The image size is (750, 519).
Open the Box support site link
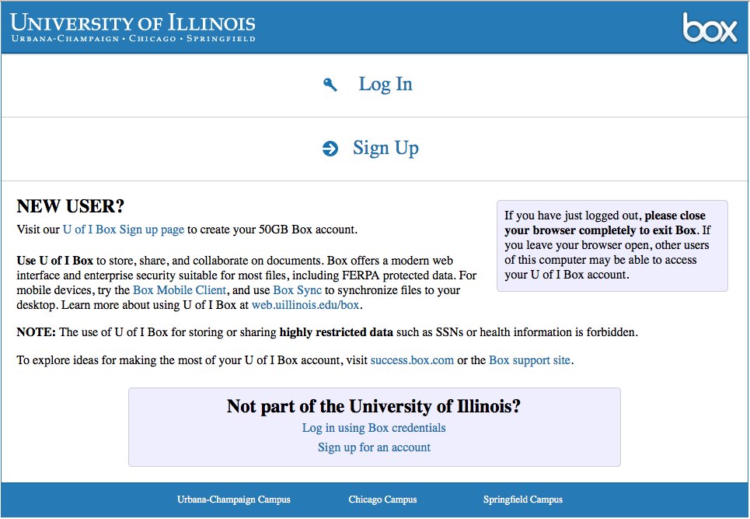tap(529, 360)
